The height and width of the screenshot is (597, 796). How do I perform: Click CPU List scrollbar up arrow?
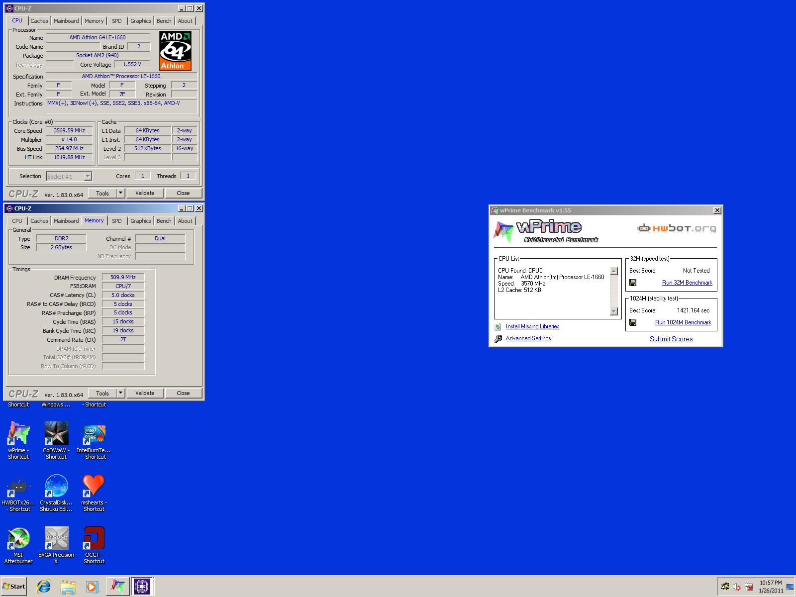[613, 271]
